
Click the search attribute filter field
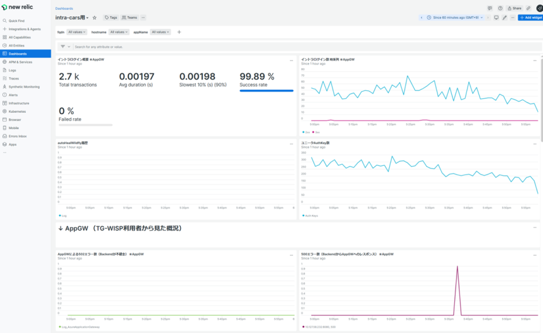[181, 46]
